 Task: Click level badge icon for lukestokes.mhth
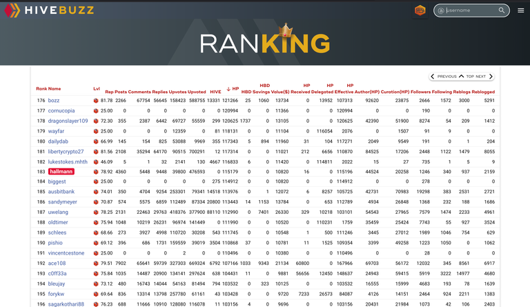pyautogui.click(x=96, y=161)
